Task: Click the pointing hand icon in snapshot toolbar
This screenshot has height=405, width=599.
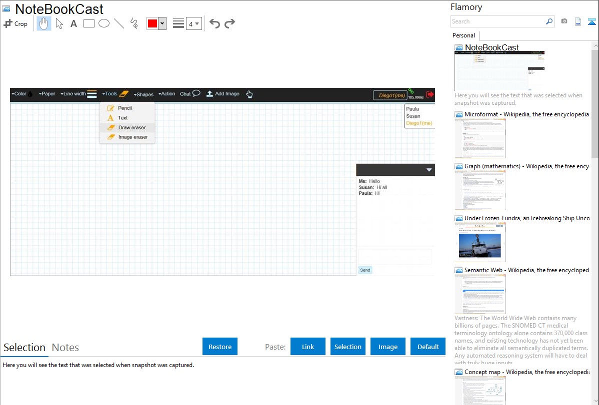Action: [249, 94]
